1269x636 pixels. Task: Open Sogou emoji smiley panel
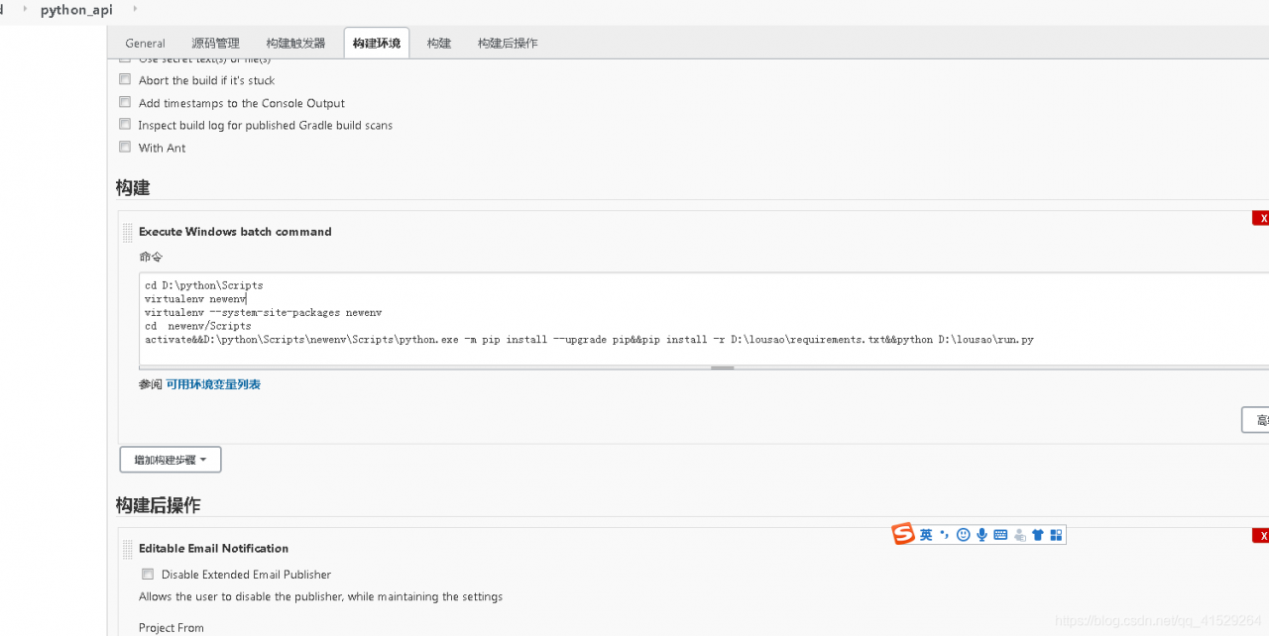[963, 535]
